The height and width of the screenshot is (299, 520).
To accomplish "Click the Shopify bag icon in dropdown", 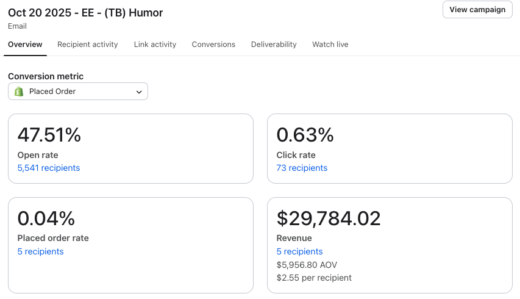I will pyautogui.click(x=19, y=92).
